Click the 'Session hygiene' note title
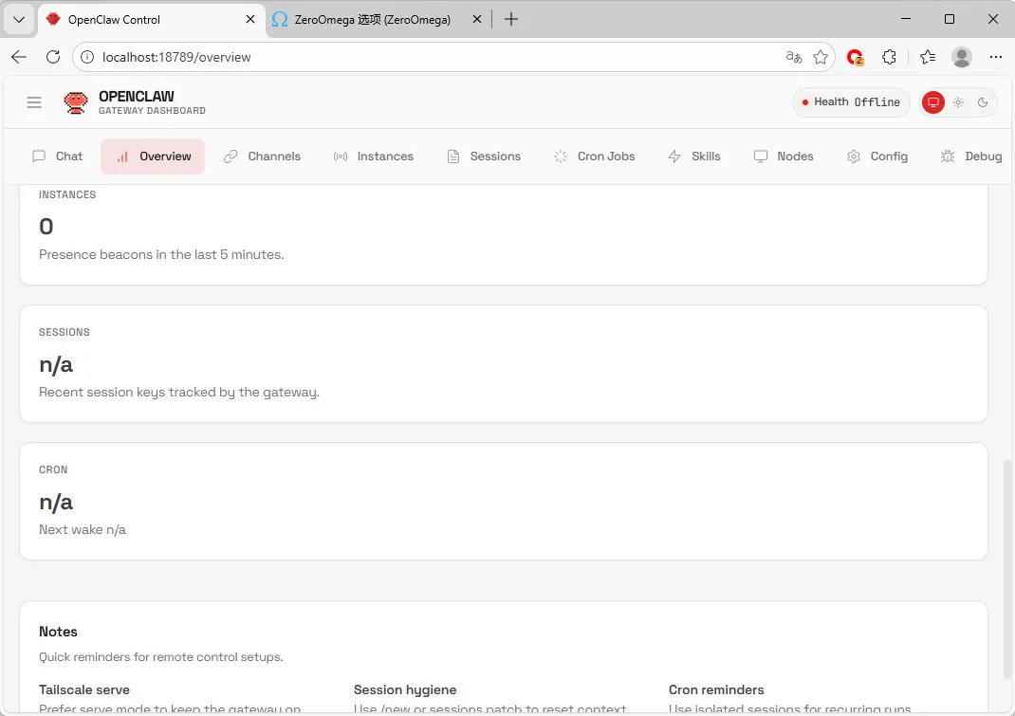The width and height of the screenshot is (1015, 716). (x=405, y=690)
